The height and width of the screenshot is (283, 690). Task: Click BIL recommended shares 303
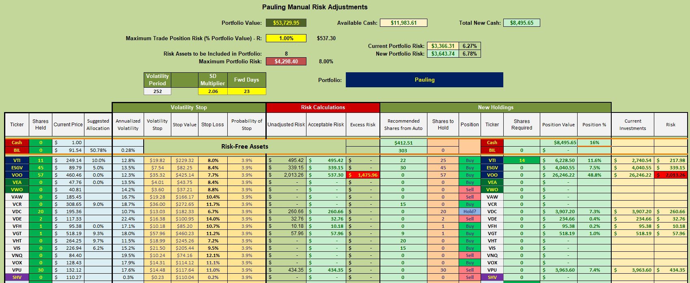pyautogui.click(x=403, y=150)
